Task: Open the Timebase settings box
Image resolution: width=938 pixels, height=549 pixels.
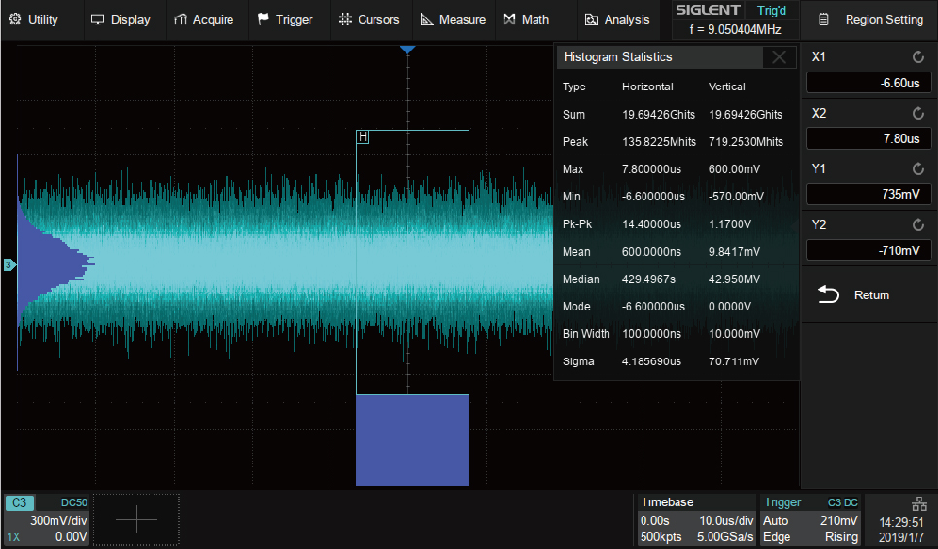Action: pos(696,520)
